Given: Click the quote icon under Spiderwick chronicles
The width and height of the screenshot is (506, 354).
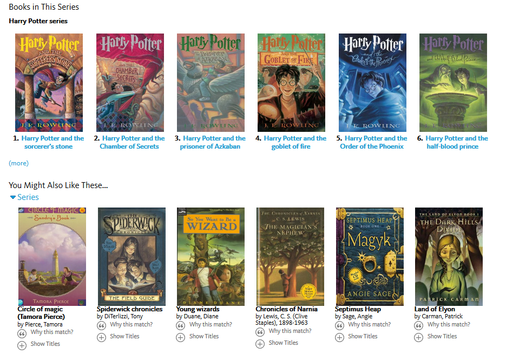Looking at the screenshot, I should point(101,326).
